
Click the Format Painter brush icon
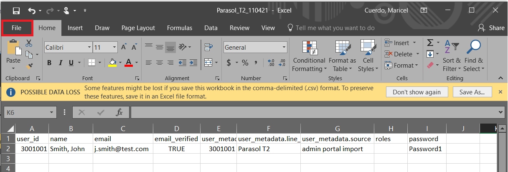tap(29, 66)
